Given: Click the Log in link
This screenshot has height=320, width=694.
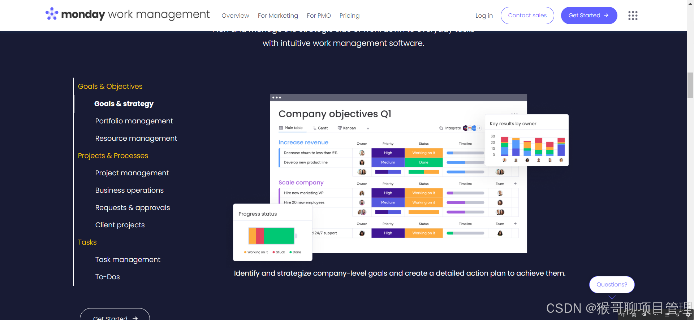Looking at the screenshot, I should pyautogui.click(x=484, y=16).
